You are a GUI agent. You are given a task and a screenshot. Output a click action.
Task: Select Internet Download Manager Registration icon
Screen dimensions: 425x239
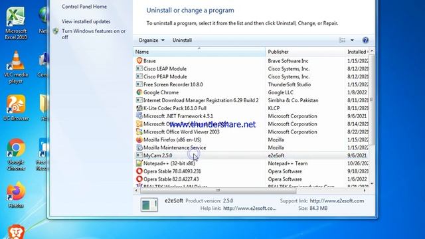[x=139, y=100]
